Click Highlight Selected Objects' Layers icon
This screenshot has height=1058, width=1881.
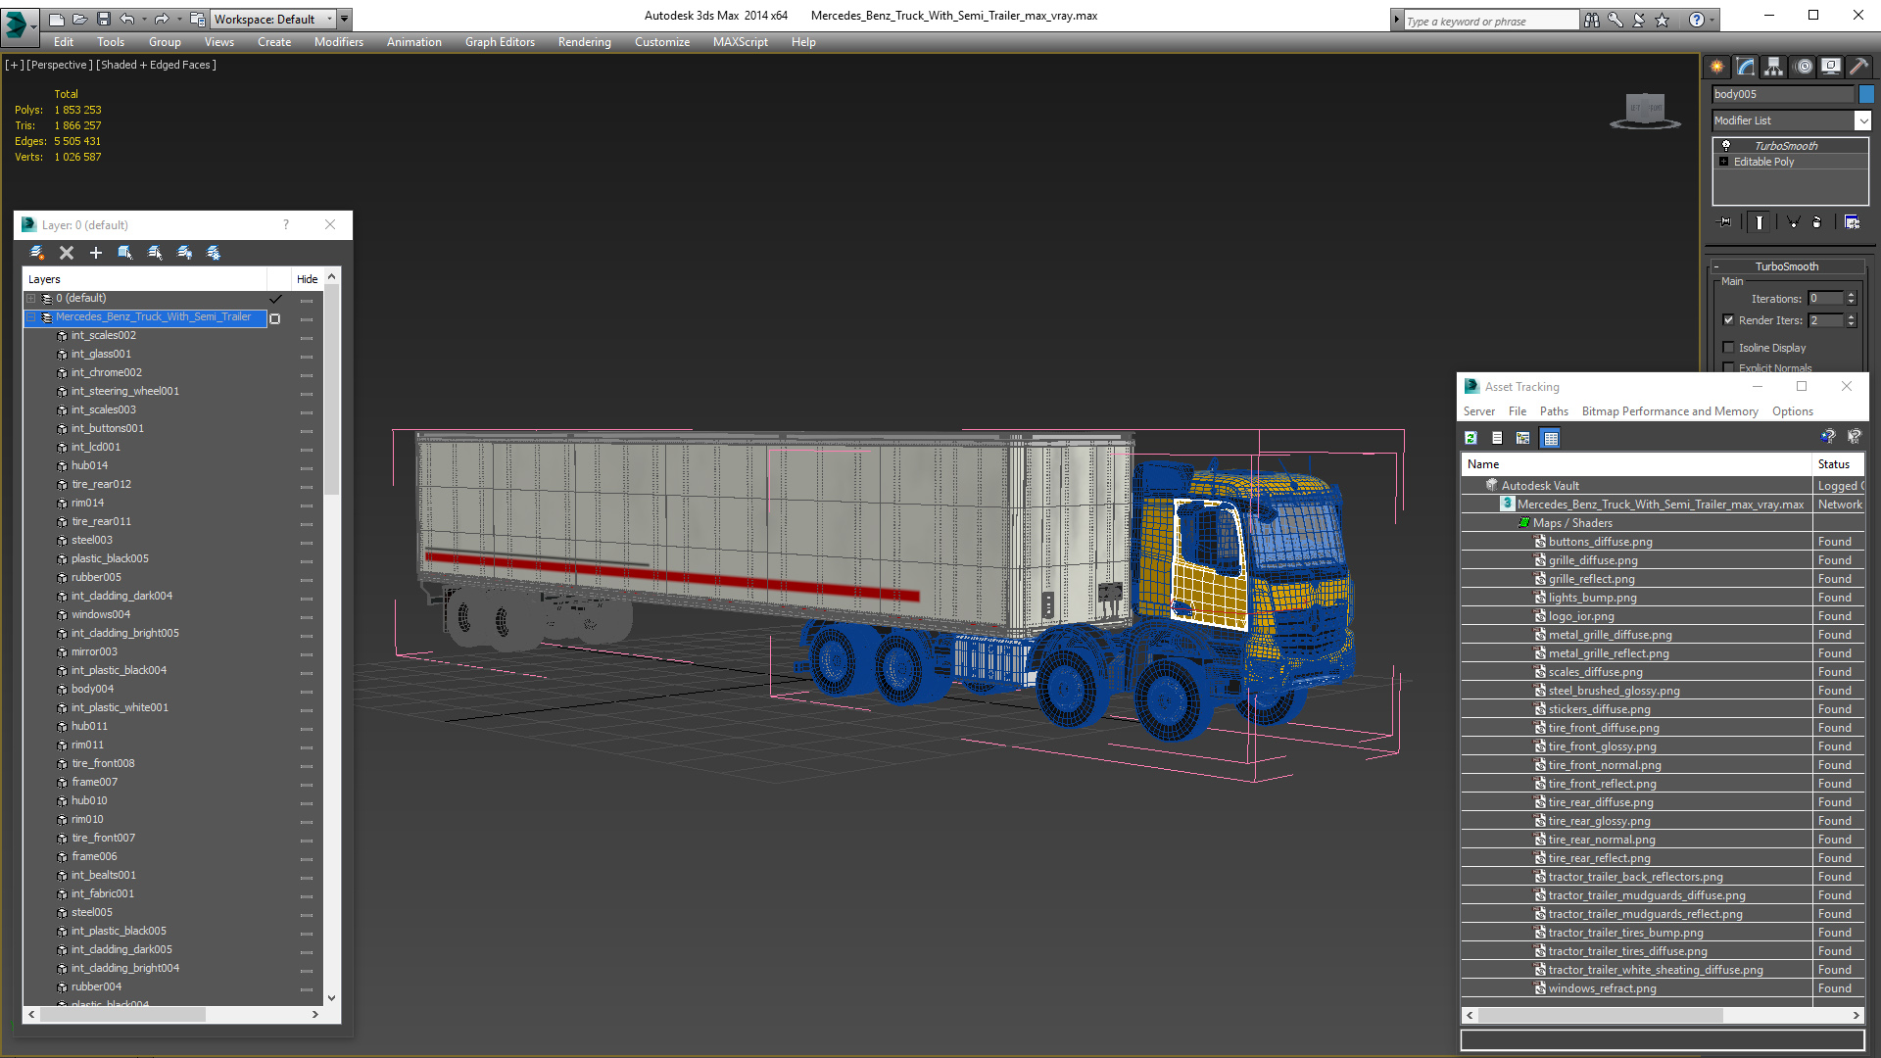155,253
